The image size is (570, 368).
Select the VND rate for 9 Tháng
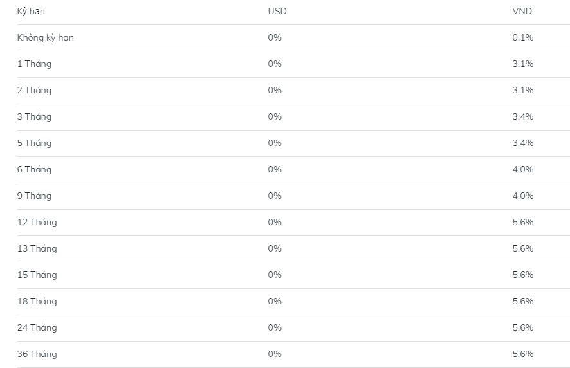(x=523, y=196)
